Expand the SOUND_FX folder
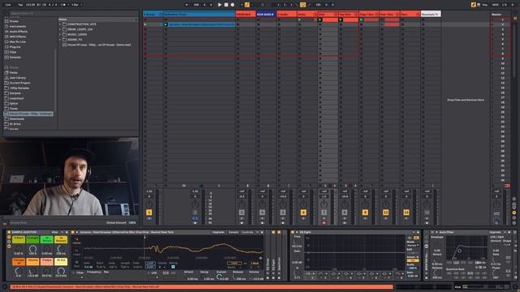520x292 pixels. (x=60, y=40)
